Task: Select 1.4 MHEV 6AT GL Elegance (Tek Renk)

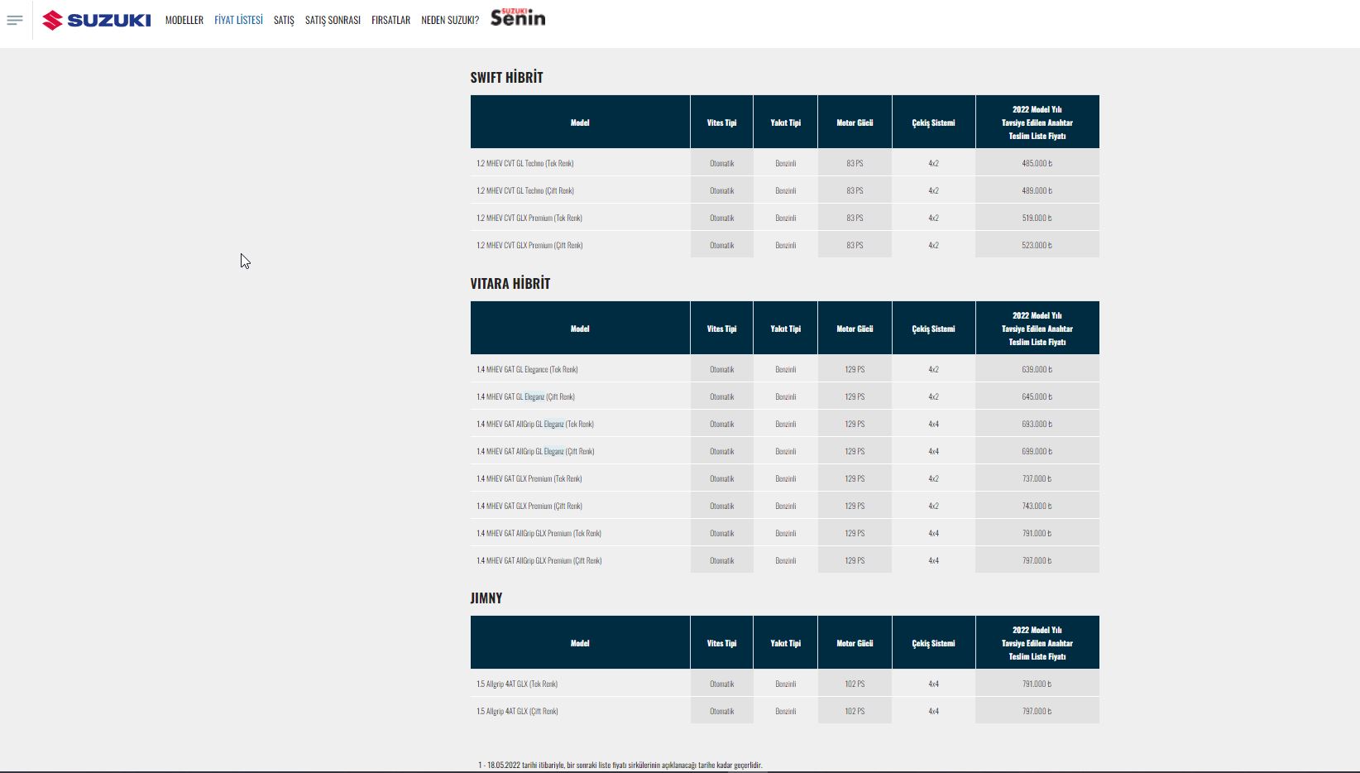Action: pos(785,369)
